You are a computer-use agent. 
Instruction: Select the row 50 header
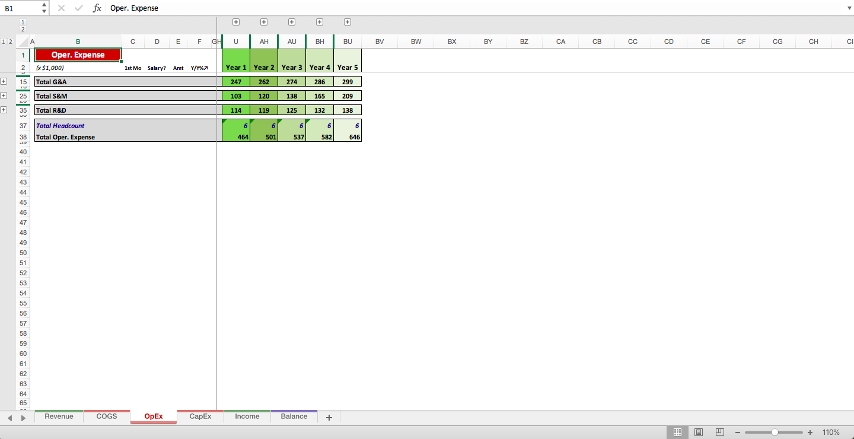(23, 253)
